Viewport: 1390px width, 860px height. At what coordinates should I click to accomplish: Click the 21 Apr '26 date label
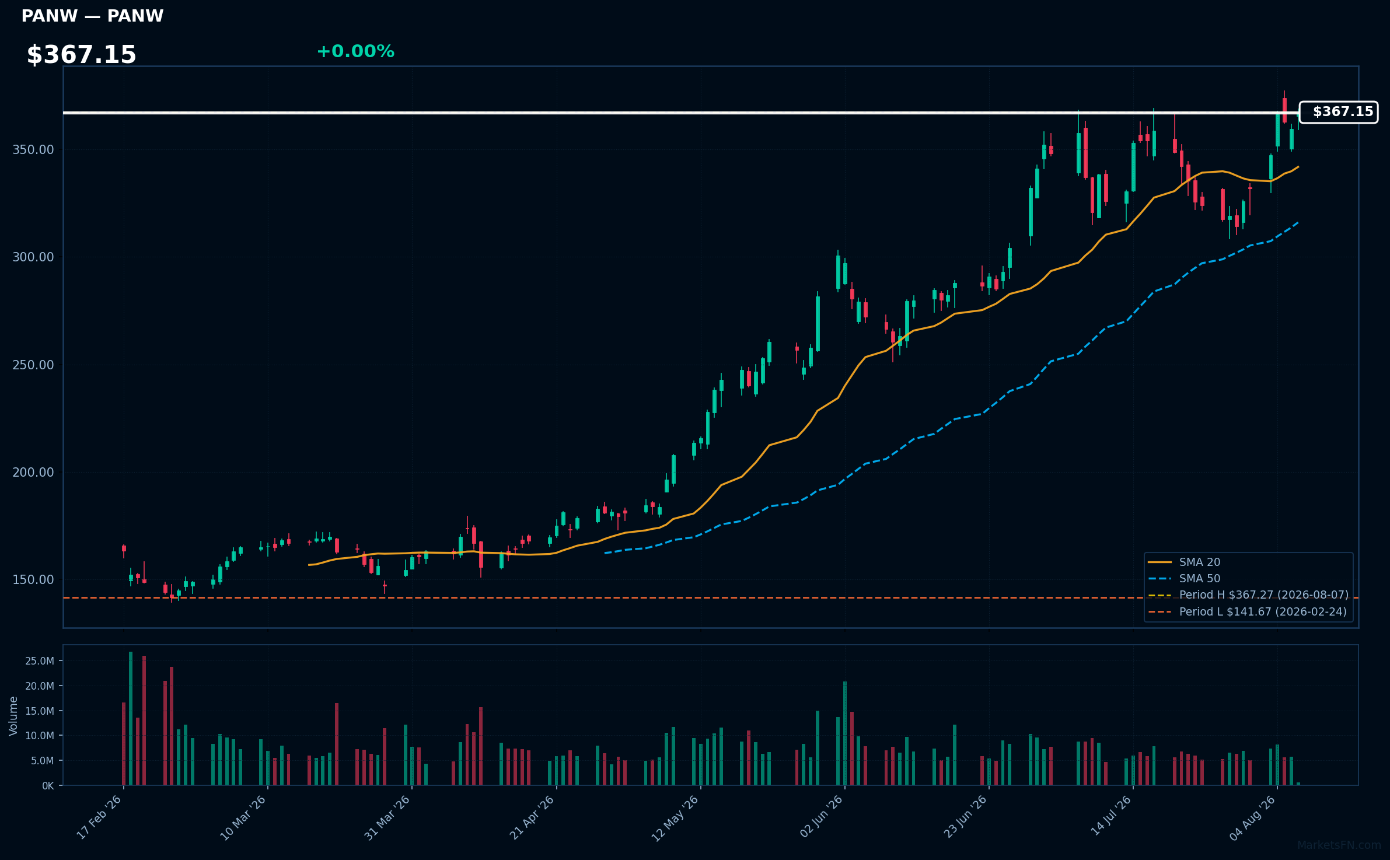pyautogui.click(x=532, y=818)
